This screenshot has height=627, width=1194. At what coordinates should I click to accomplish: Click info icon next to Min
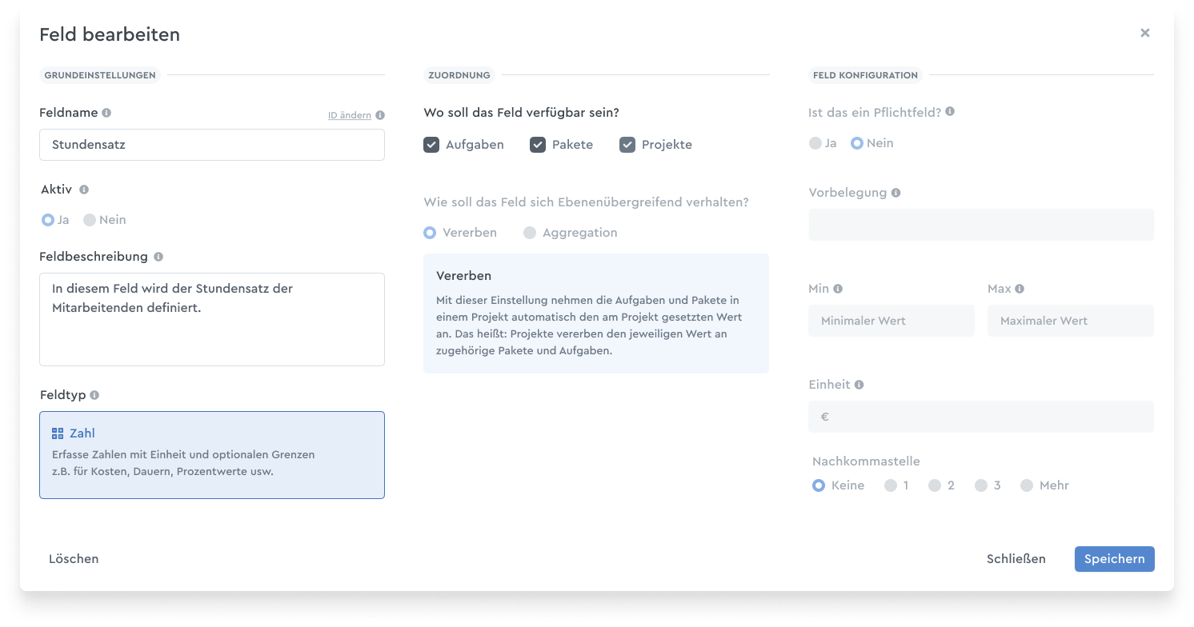pos(838,289)
